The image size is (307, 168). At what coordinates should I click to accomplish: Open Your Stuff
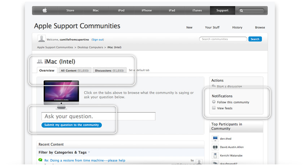coord(212,27)
